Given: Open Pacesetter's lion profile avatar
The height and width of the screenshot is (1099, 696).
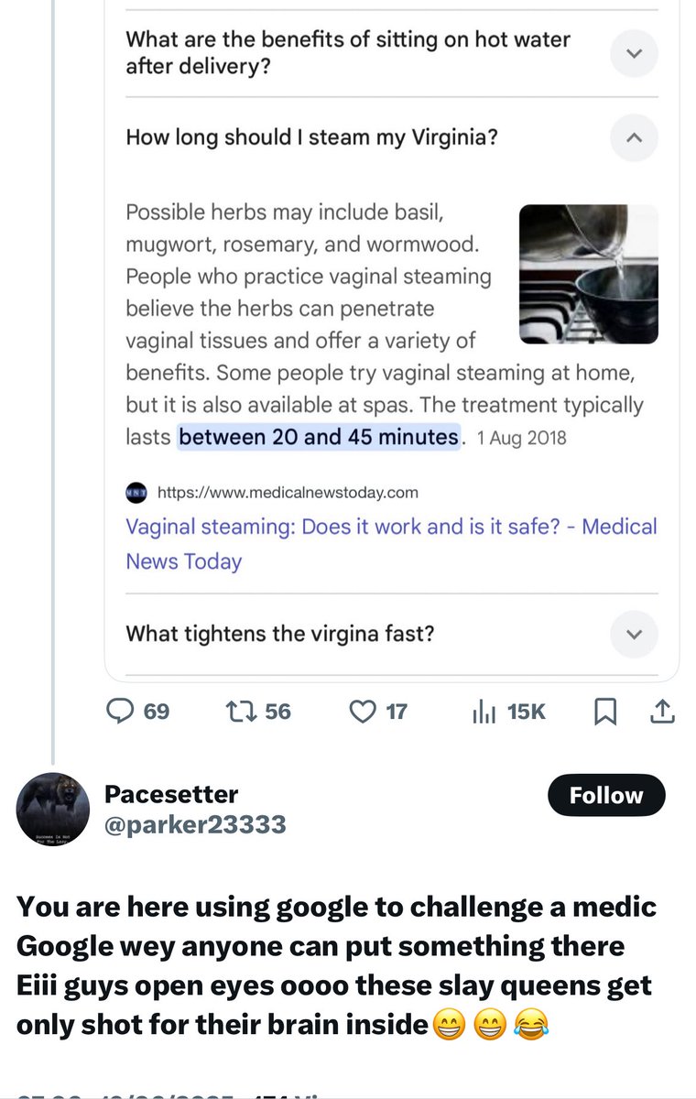Looking at the screenshot, I should point(53,808).
